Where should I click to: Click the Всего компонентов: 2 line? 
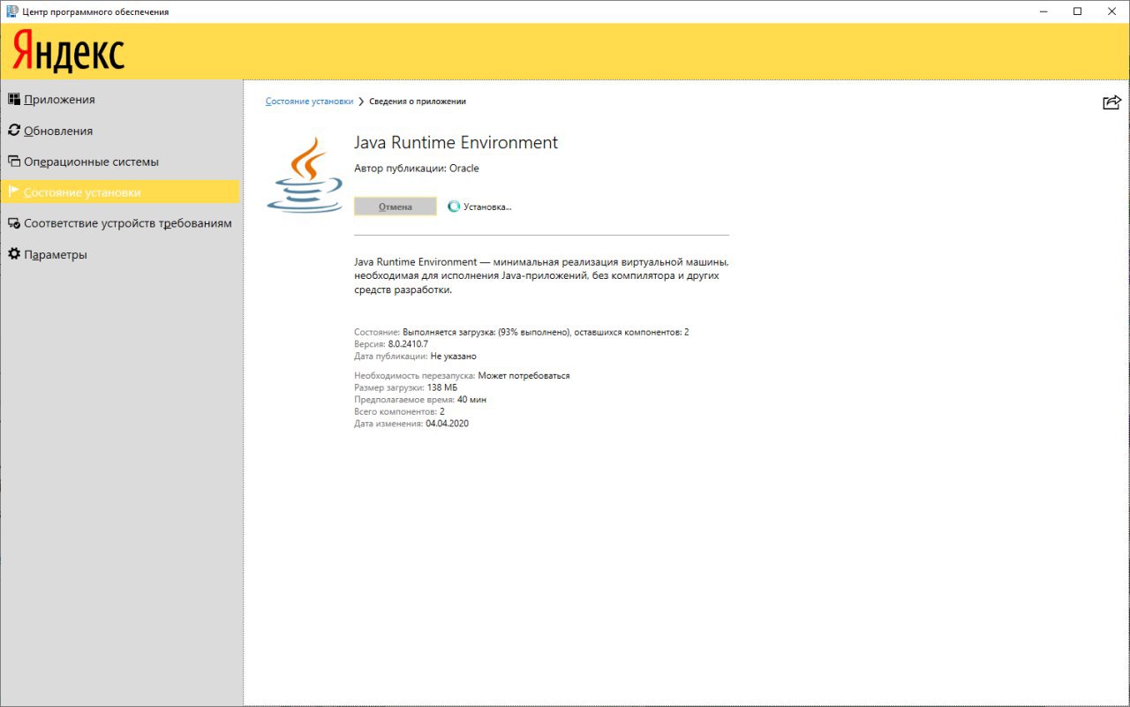(399, 412)
